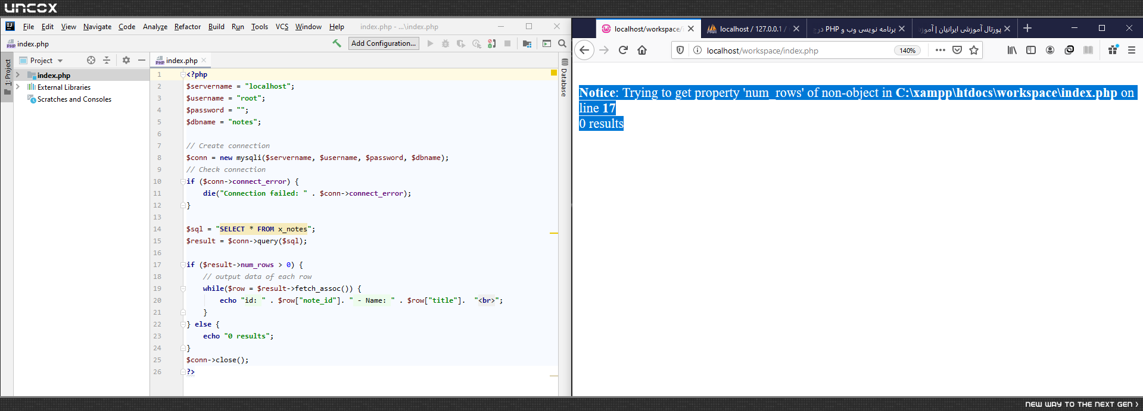Open a new browser tab

1027,28
